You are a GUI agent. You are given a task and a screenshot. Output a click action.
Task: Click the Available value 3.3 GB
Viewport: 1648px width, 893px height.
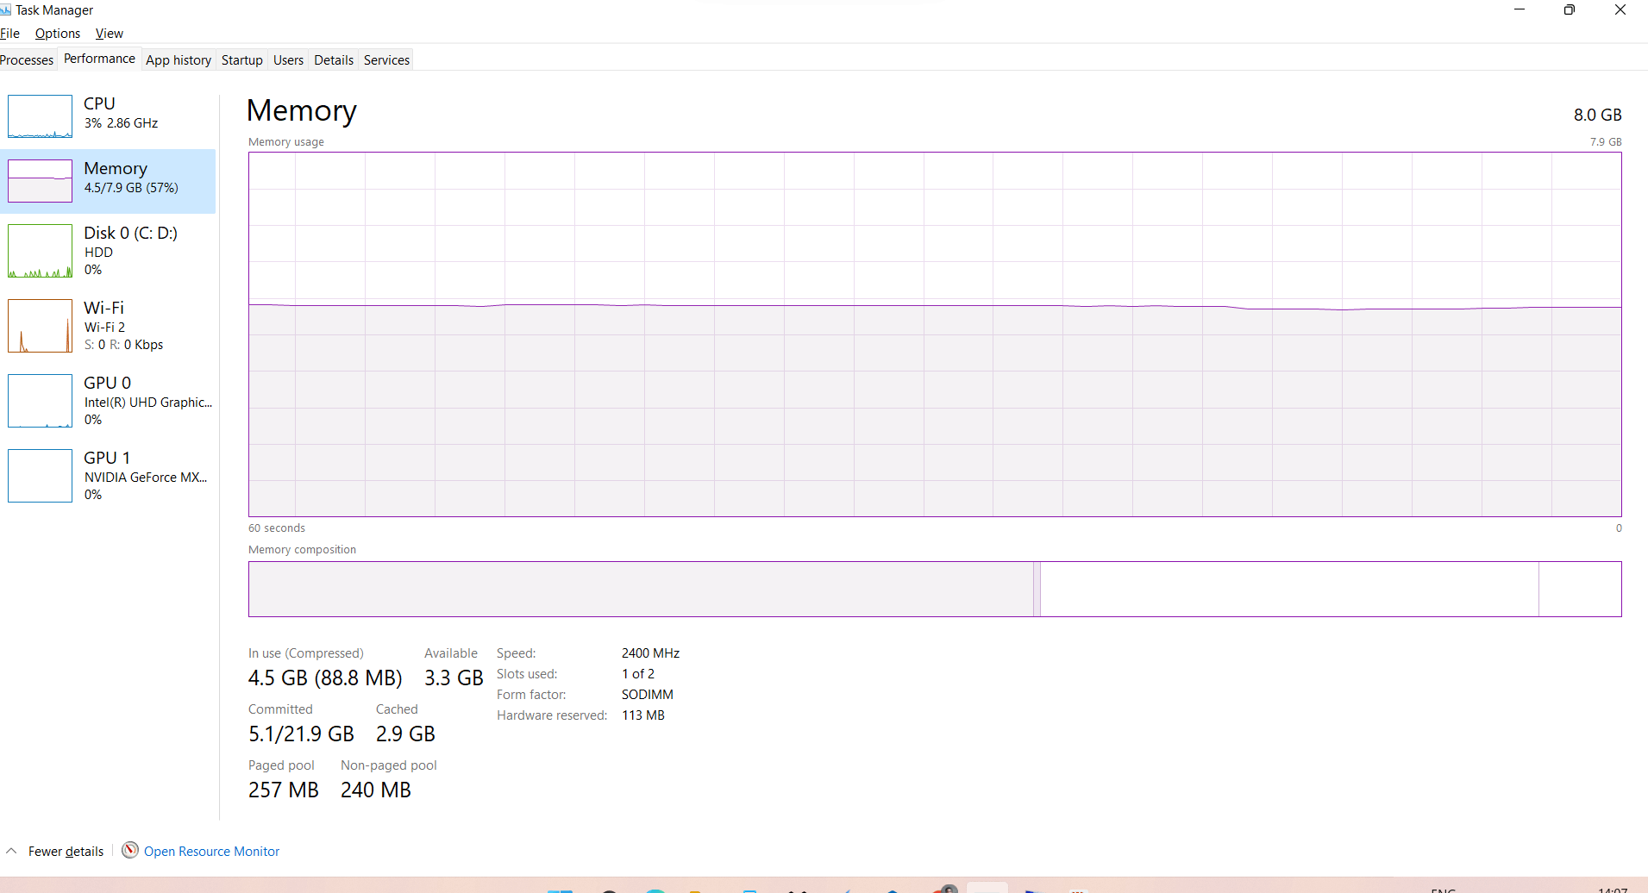pyautogui.click(x=454, y=678)
